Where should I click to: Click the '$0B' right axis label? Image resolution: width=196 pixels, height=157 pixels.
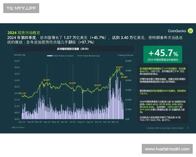tap(127, 119)
